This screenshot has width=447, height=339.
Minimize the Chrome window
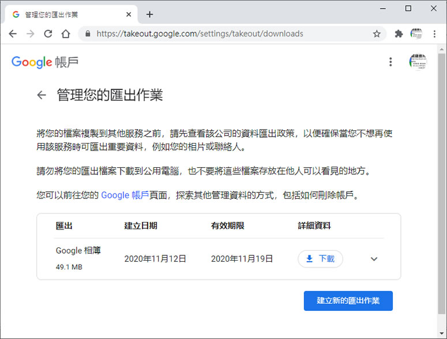tap(383, 9)
